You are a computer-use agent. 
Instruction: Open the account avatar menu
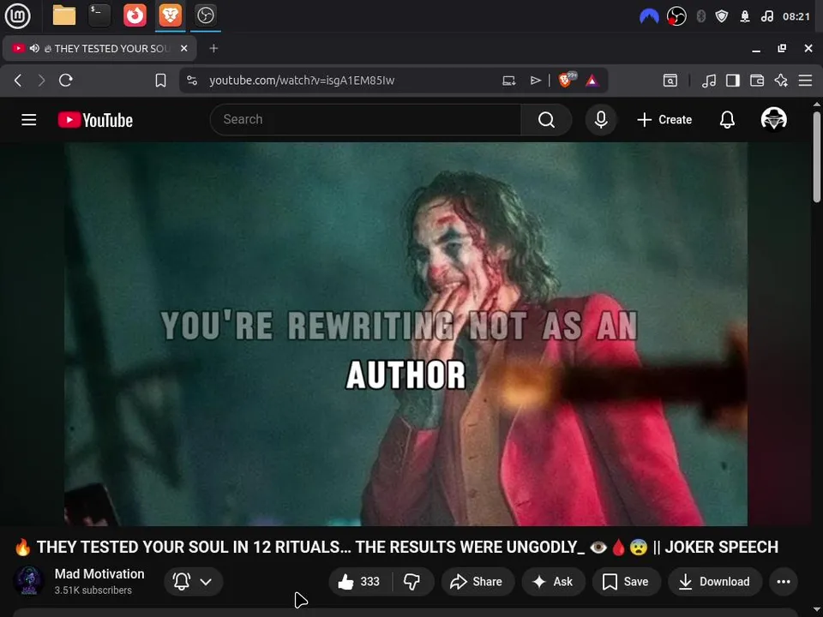[773, 119]
